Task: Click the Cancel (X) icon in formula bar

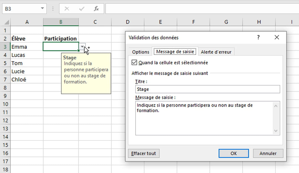Action: tap(66, 8)
